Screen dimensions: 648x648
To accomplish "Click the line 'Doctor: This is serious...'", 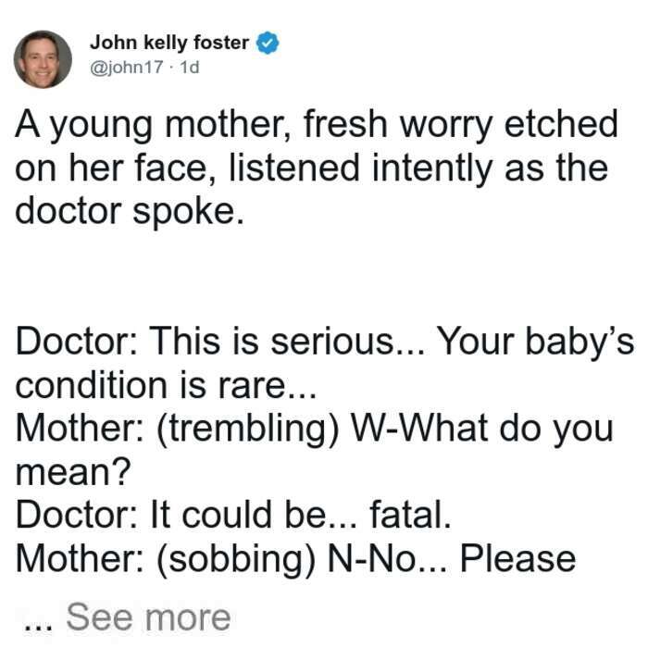I will (x=220, y=341).
